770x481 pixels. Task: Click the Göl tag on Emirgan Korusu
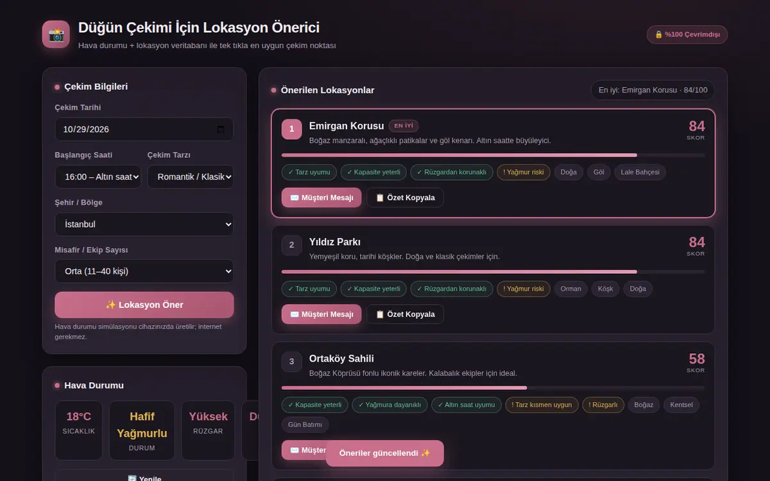coord(599,172)
